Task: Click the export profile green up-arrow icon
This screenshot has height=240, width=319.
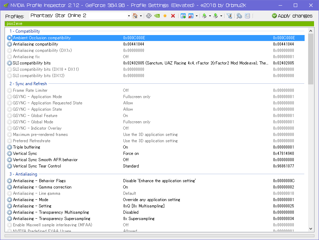Action: (x=204, y=16)
